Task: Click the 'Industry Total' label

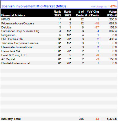Action: [x=11, y=119]
